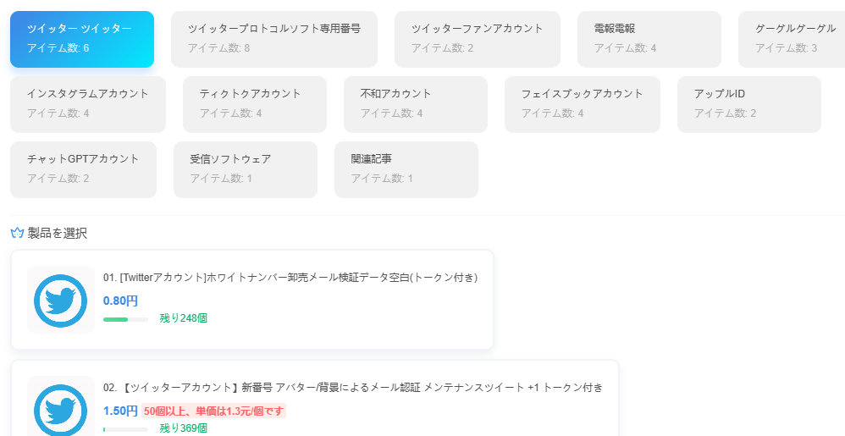Screen dimensions: 845x436
Task: Open the ティクトクアカウント category
Action: pyautogui.click(x=255, y=104)
